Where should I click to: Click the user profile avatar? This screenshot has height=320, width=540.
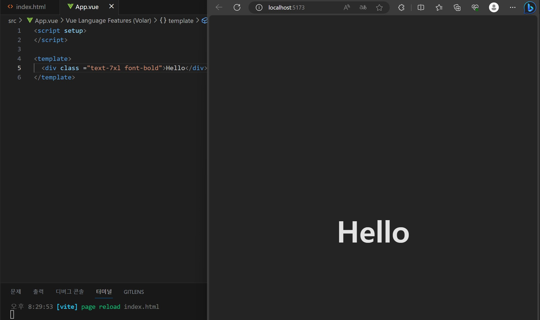[494, 7]
